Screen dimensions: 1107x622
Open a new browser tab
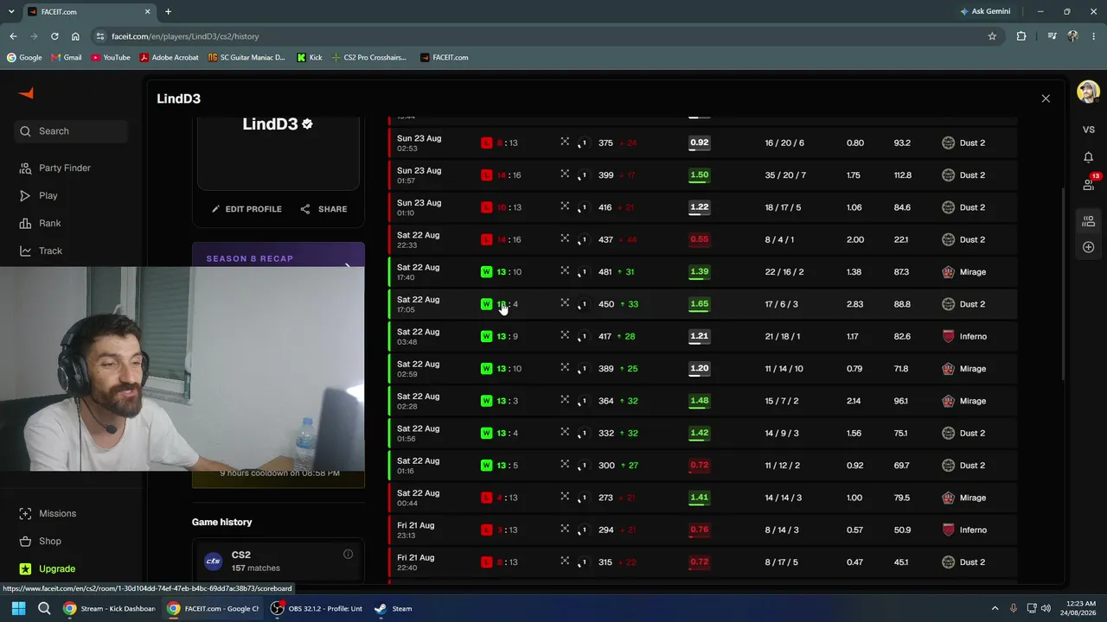[168, 11]
